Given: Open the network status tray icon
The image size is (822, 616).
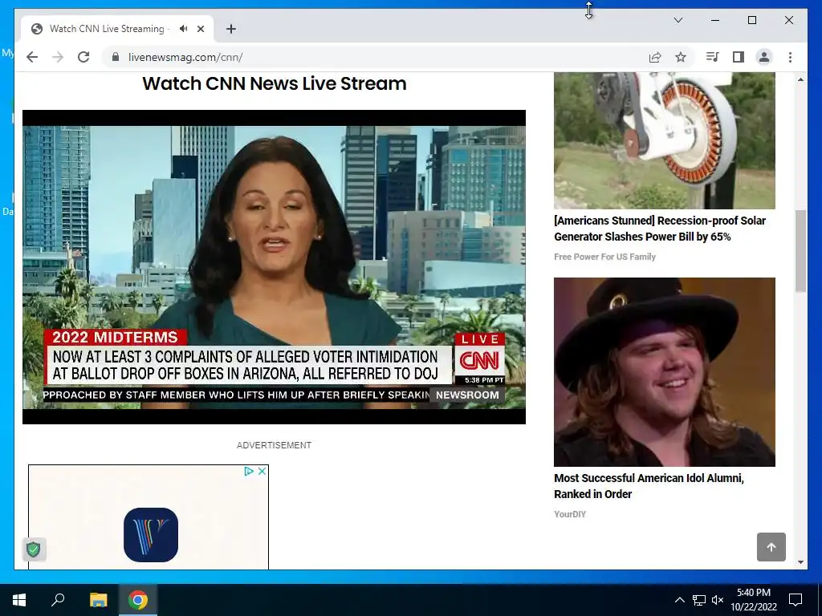Looking at the screenshot, I should click(x=698, y=600).
